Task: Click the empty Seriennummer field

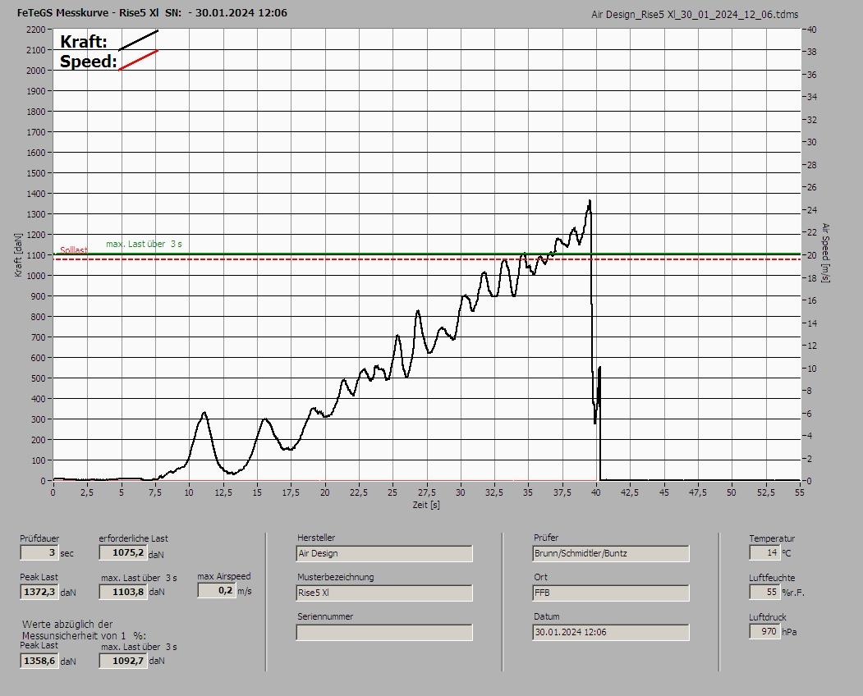Action: click(x=383, y=632)
